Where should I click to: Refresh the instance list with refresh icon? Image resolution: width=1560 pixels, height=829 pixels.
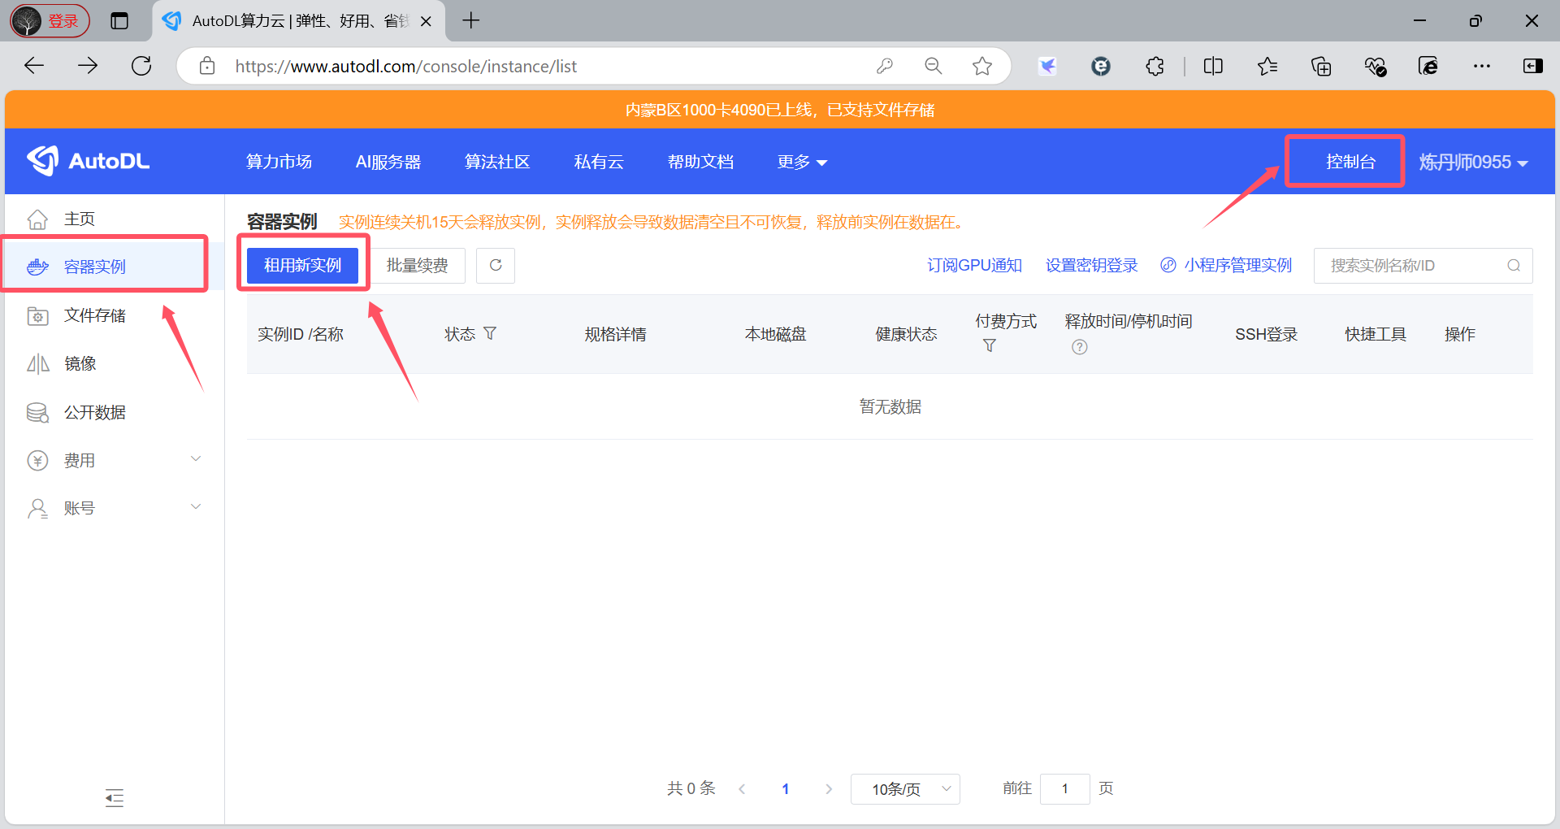point(496,265)
